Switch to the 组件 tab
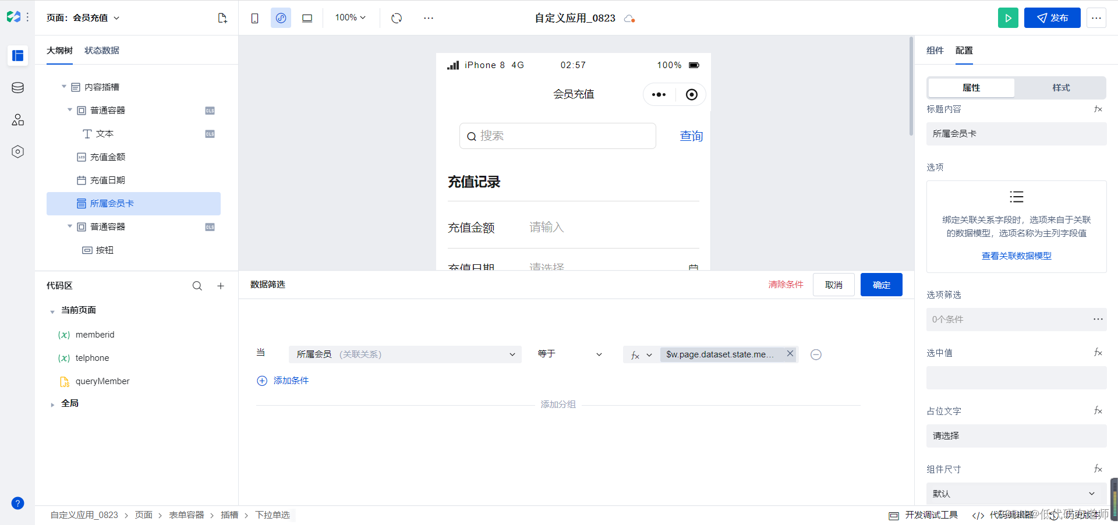This screenshot has width=1118, height=525. [x=935, y=51]
